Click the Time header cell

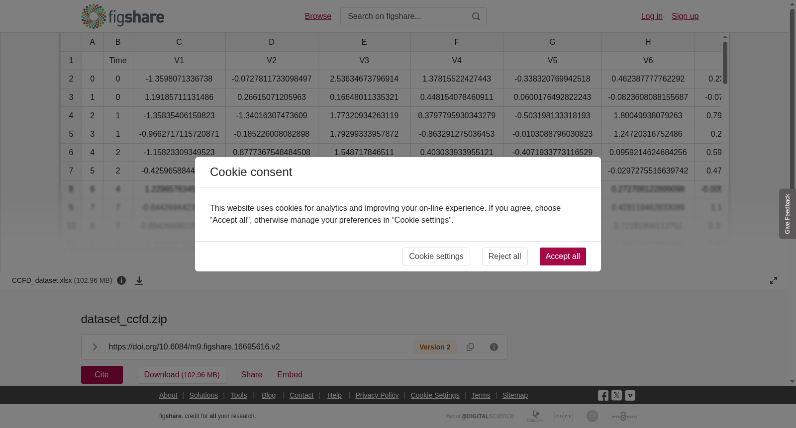point(118,61)
